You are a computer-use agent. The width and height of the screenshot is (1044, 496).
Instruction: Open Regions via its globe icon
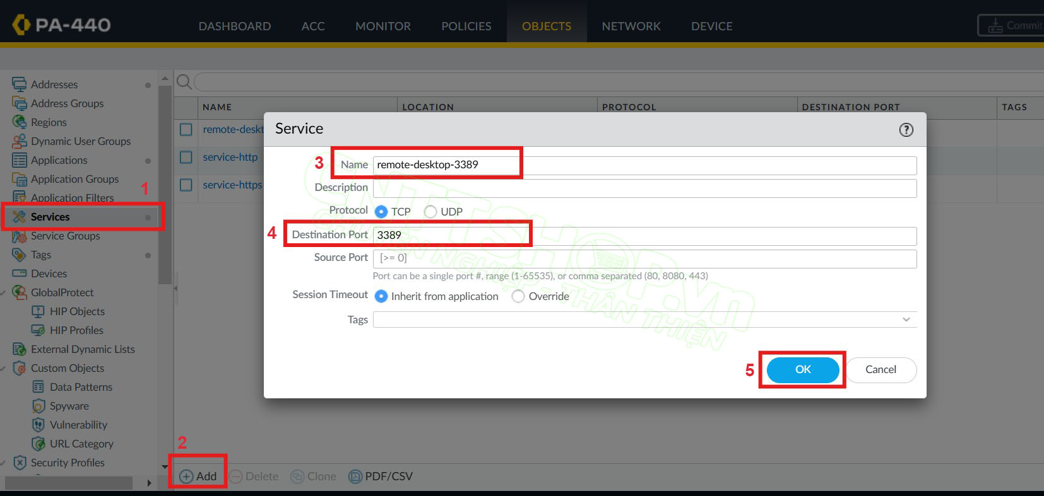click(20, 122)
